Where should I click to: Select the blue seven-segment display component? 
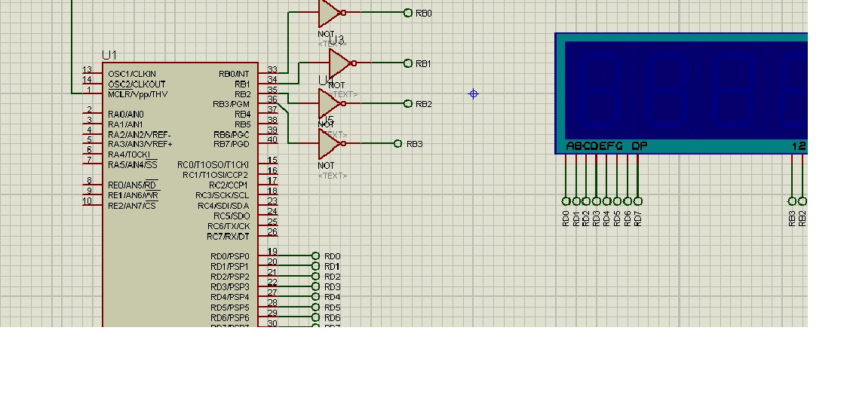[x=681, y=93]
